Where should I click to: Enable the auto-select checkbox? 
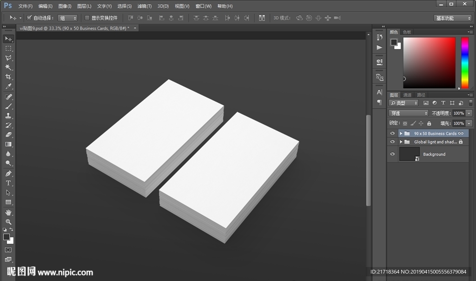[29, 18]
